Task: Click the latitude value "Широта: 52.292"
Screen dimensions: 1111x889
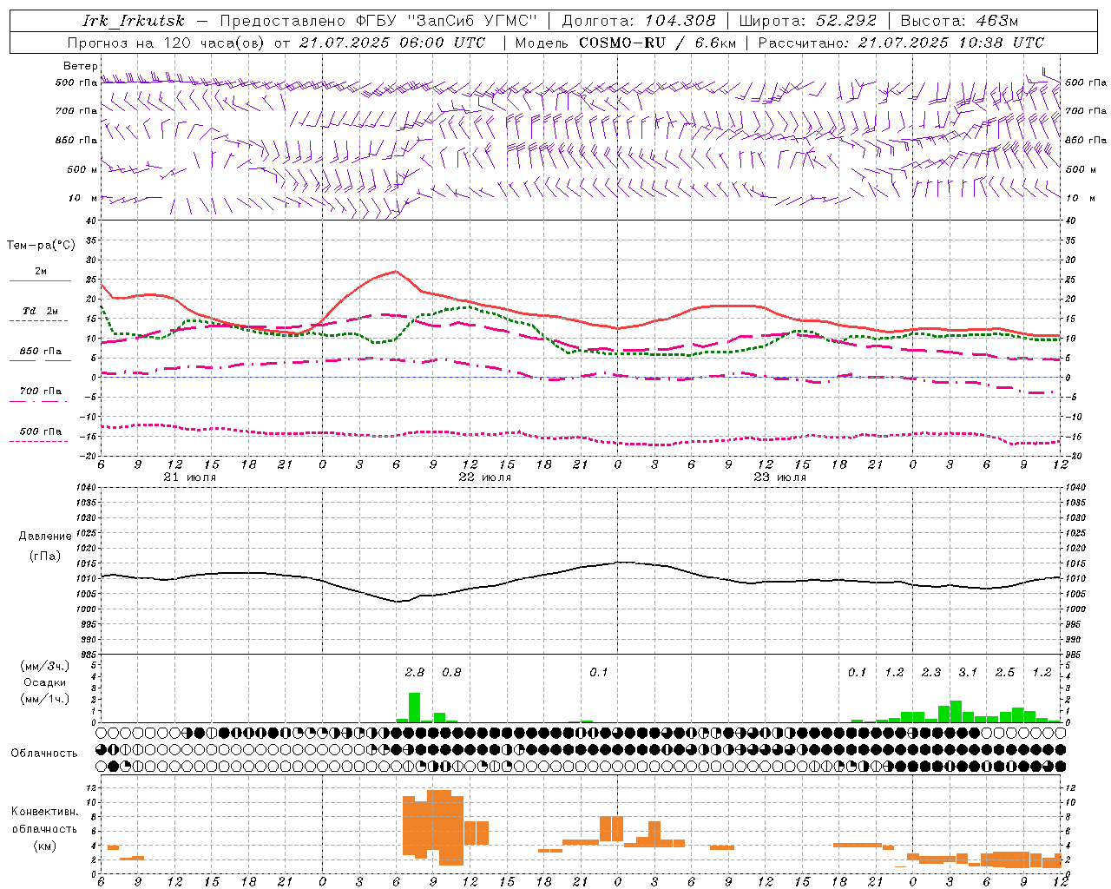Action: click(x=808, y=21)
